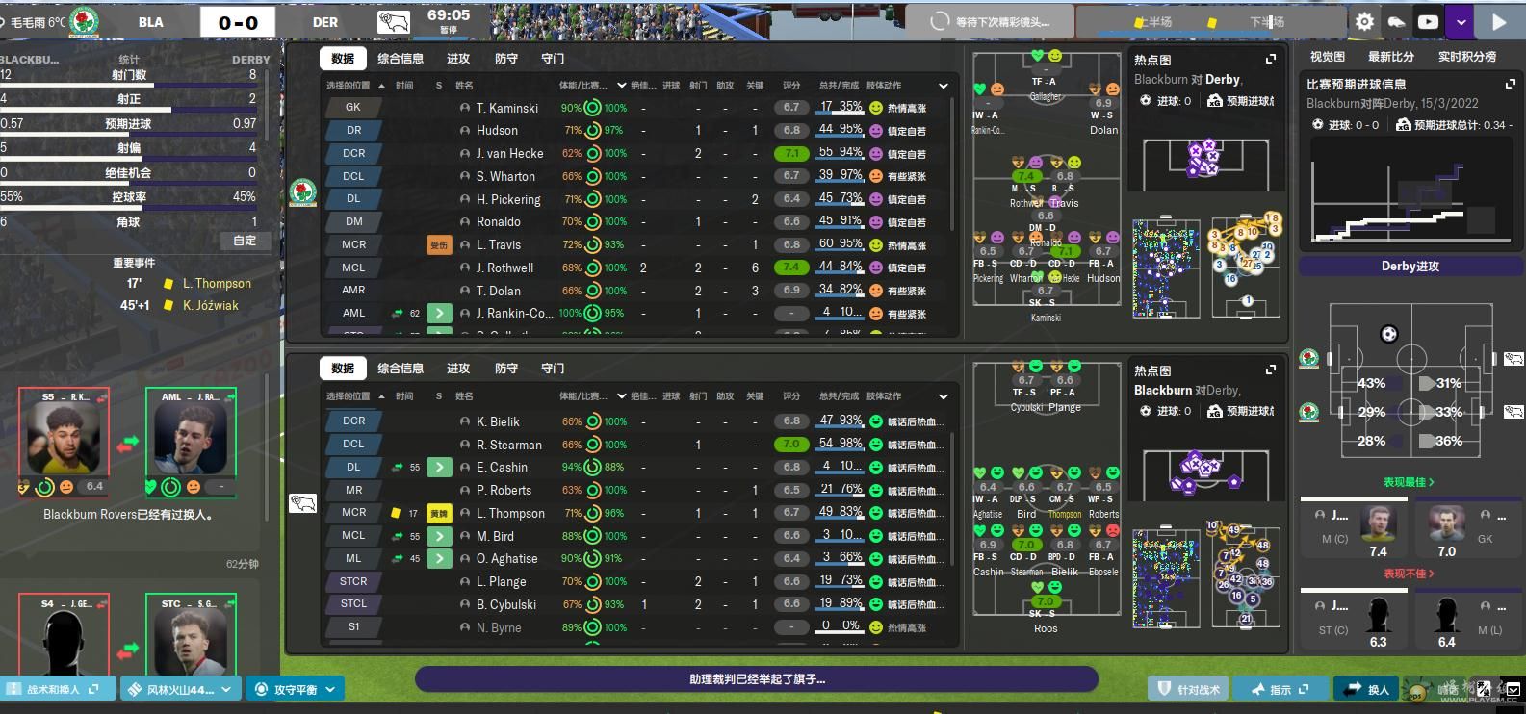Click the Blackburn Rovers crest in scoreboard
The height and width of the screenshot is (714, 1526).
coord(85,21)
